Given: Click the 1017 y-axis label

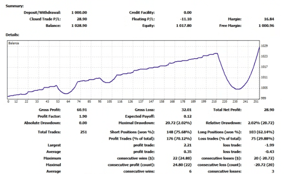Looking at the screenshot, I should click(264, 67).
